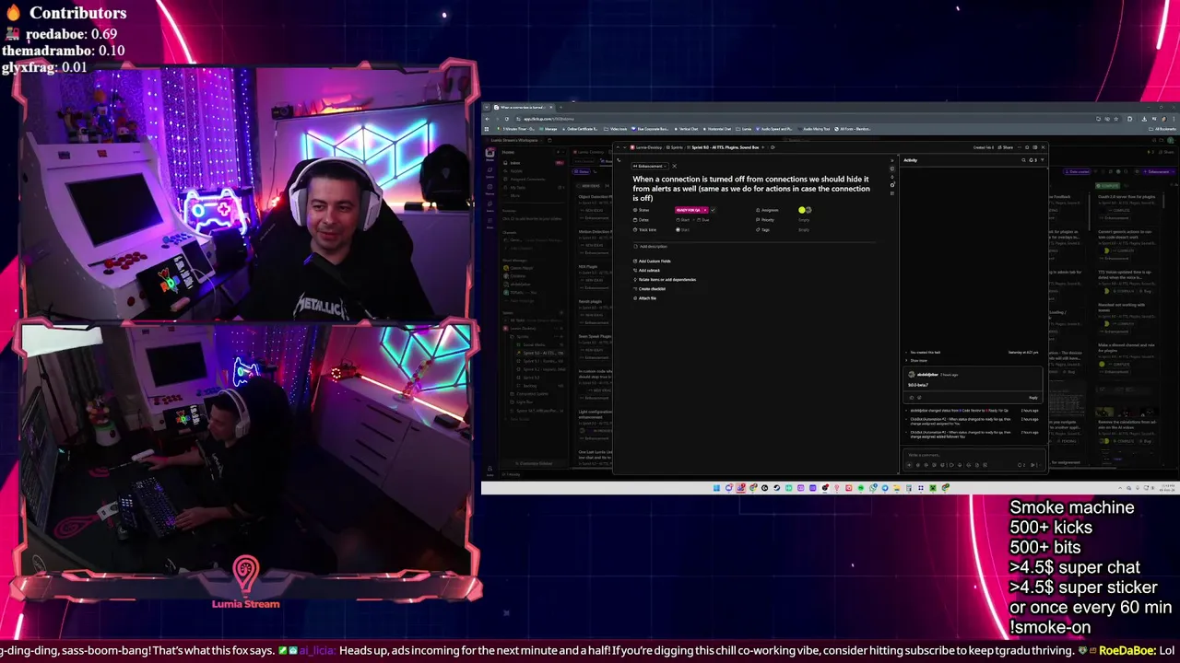This screenshot has width=1180, height=663.
Task: Expand Show more in activity feed
Action: click(917, 360)
